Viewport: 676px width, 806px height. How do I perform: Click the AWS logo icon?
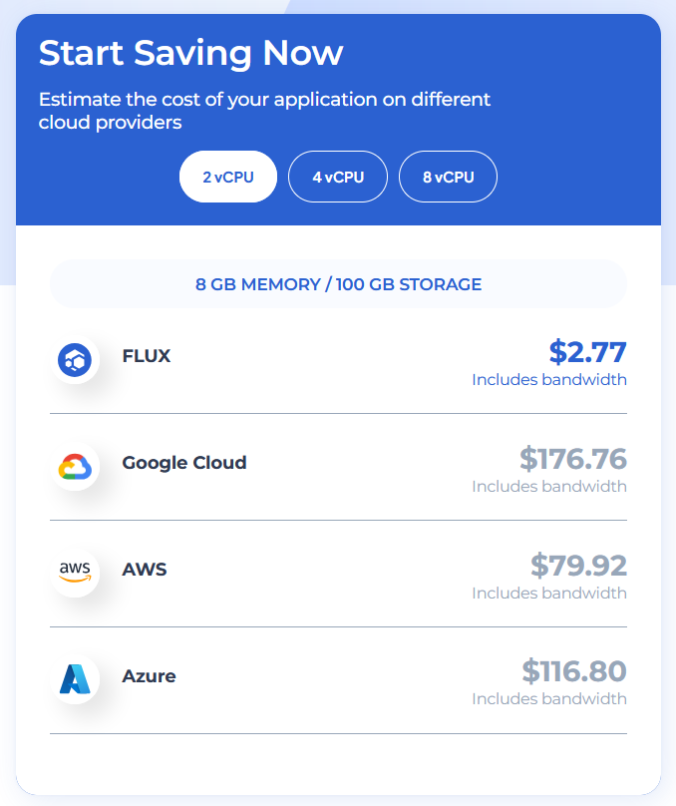click(75, 572)
